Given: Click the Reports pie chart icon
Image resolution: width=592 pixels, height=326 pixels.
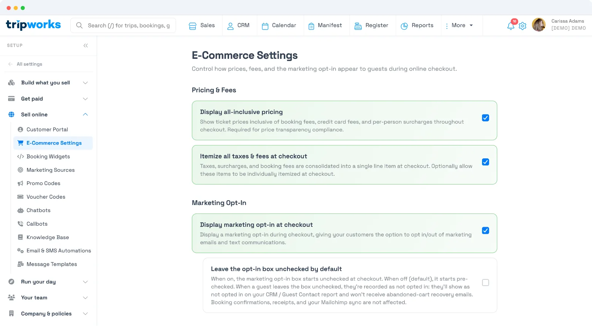Looking at the screenshot, I should click(x=404, y=26).
